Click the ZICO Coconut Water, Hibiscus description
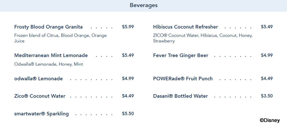Image resolution: width=287 pixels, height=129 pixels. pos(203,38)
